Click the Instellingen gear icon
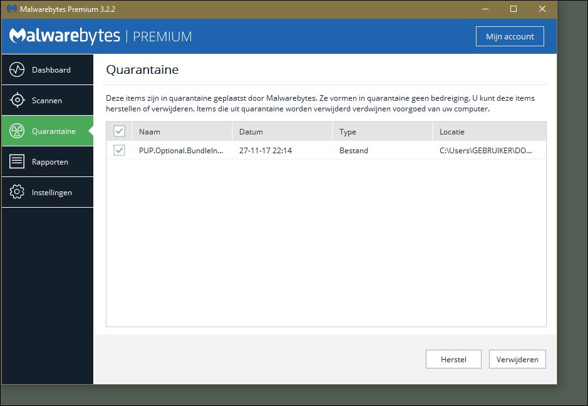588x406 pixels. [17, 192]
